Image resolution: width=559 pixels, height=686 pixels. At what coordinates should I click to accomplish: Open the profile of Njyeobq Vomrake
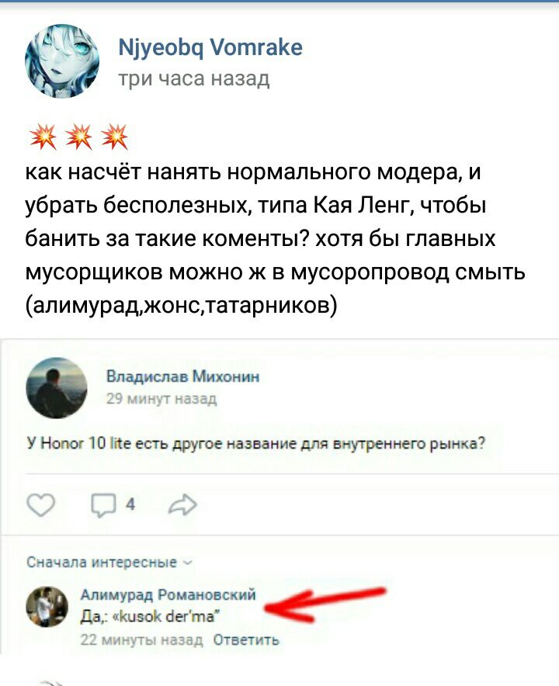(x=210, y=47)
